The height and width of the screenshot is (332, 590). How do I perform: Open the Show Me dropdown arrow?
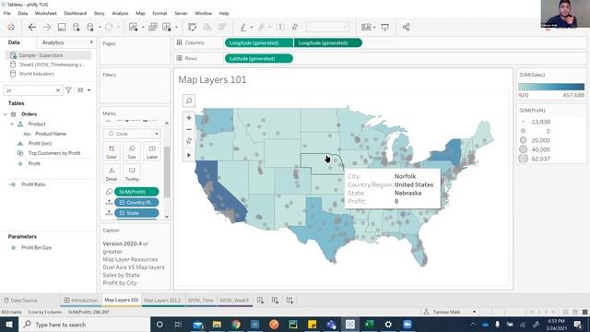tap(374, 27)
